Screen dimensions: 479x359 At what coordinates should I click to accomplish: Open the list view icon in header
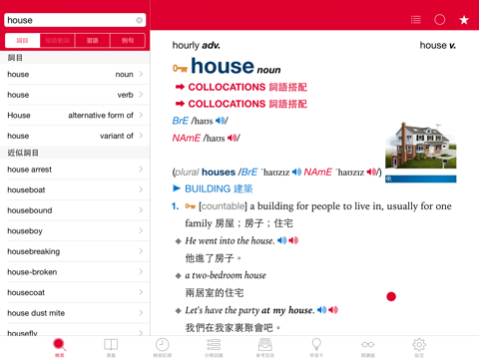pos(416,20)
